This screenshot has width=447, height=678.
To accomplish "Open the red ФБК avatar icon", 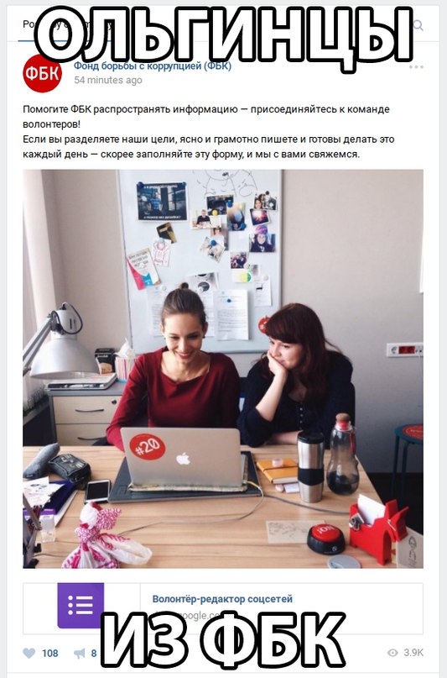I will click(42, 73).
